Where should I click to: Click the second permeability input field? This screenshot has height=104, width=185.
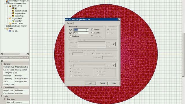point(81,33)
